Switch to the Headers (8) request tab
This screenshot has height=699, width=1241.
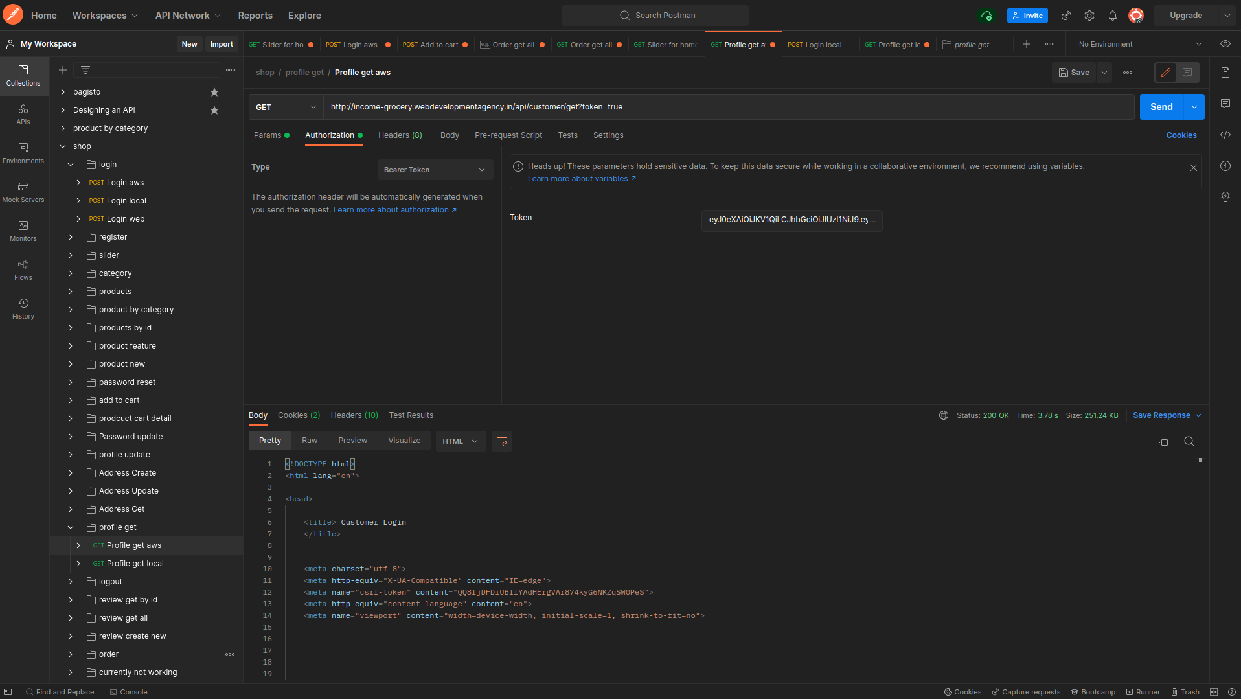coord(400,135)
